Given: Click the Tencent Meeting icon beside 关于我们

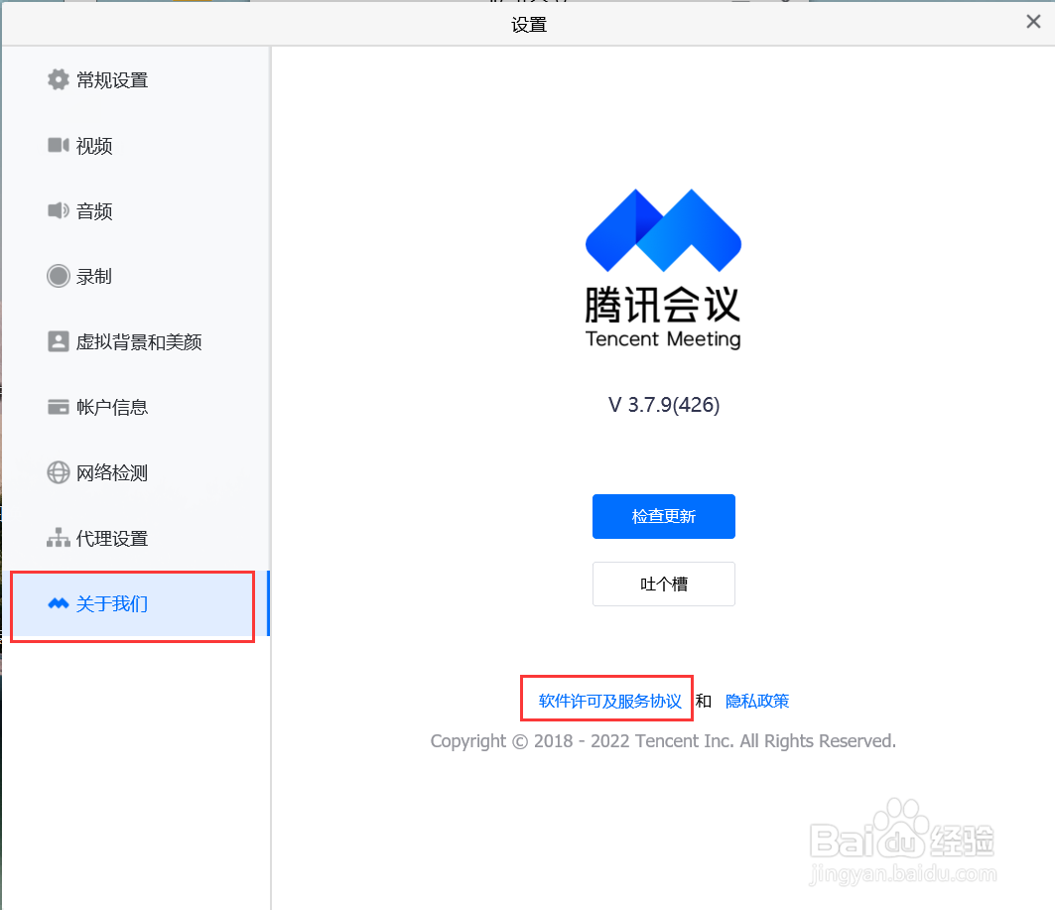Looking at the screenshot, I should point(58,603).
